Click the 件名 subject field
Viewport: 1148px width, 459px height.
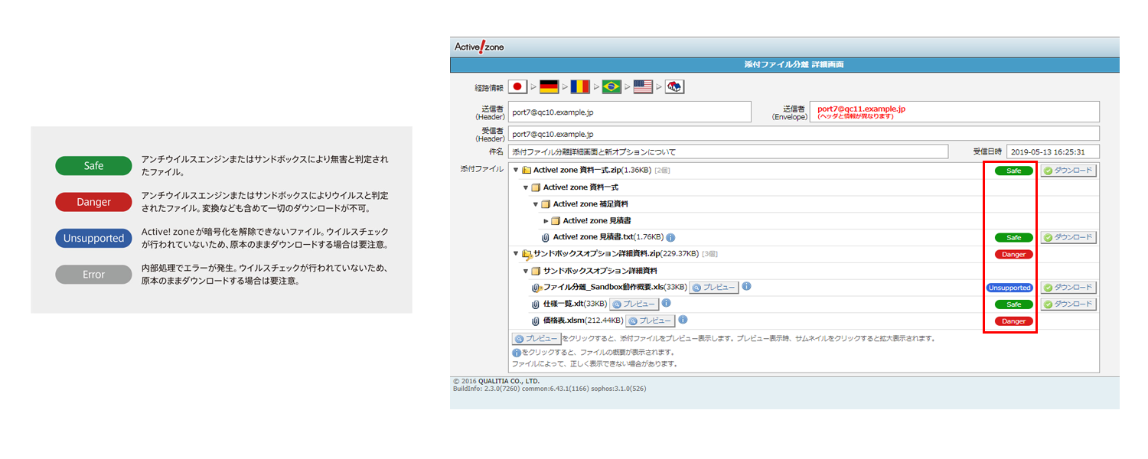pos(728,151)
